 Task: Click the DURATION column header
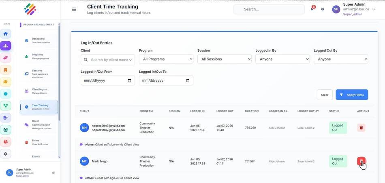(x=252, y=111)
